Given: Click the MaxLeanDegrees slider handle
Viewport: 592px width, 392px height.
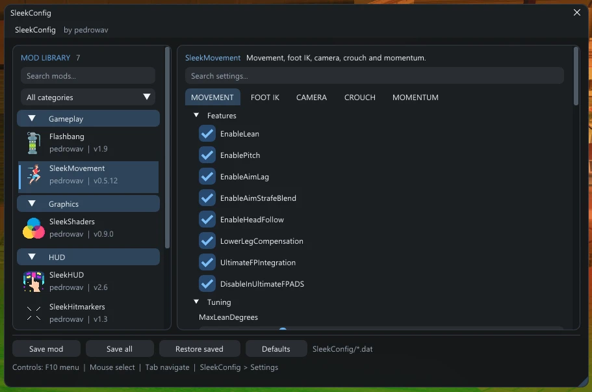Looking at the screenshot, I should 283,329.
